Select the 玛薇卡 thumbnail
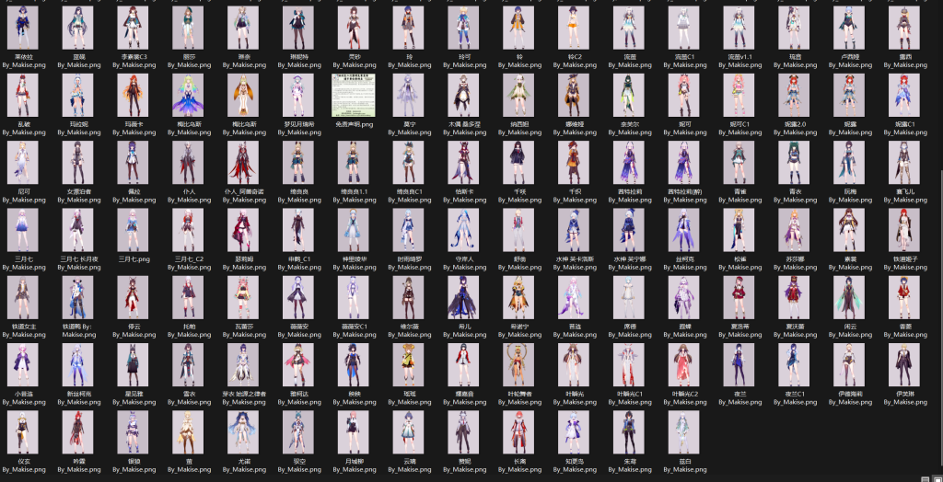Viewport: 943px width, 482px height. coord(133,95)
